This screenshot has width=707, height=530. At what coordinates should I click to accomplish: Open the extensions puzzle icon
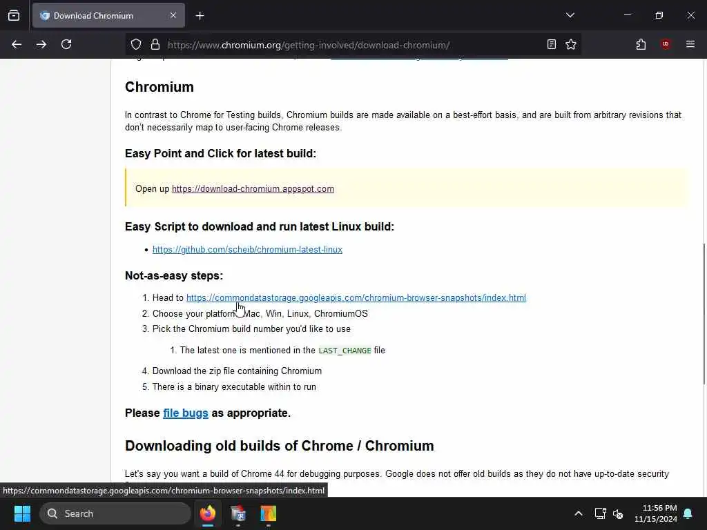641,44
